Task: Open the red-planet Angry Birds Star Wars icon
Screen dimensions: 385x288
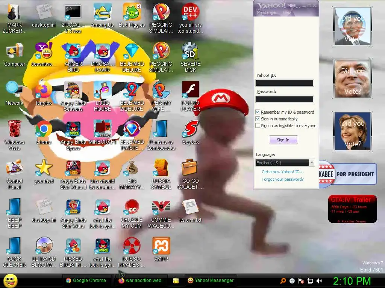Action: [x=73, y=213]
